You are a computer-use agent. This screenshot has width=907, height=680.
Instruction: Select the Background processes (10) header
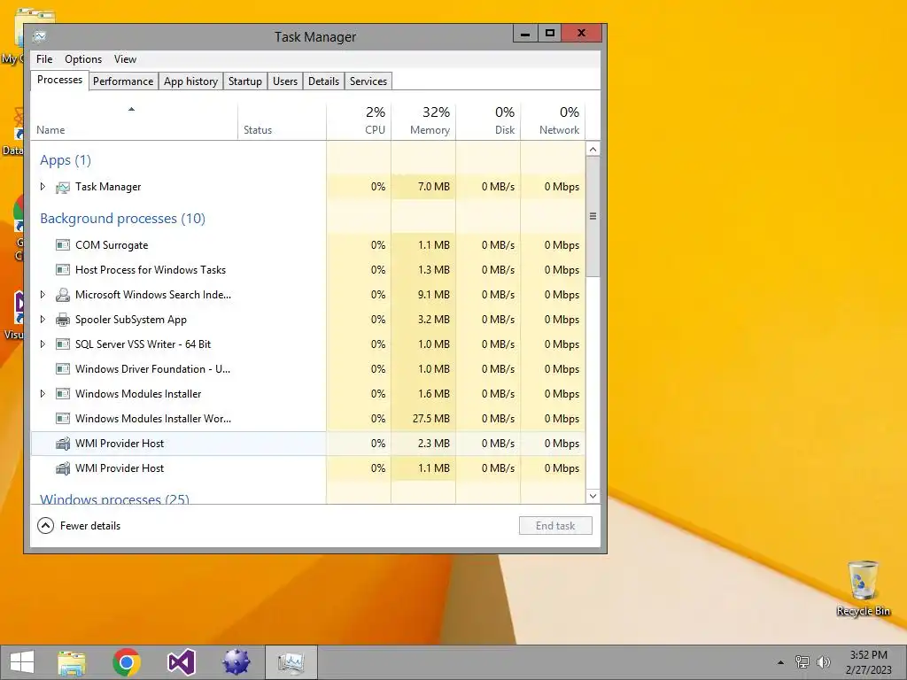122,219
